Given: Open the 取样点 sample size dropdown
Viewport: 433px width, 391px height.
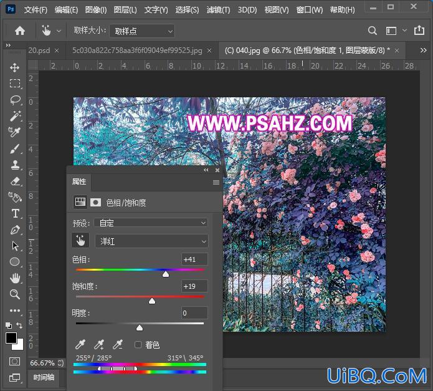Looking at the screenshot, I should click(142, 31).
